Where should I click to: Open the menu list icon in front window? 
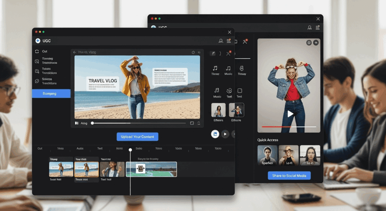tap(229, 41)
